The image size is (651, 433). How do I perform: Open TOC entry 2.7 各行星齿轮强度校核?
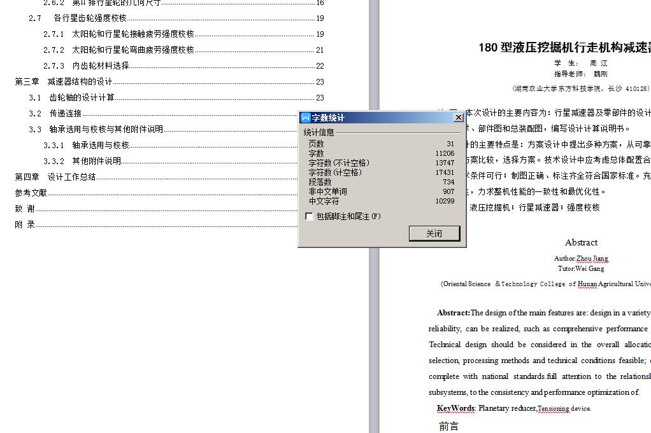click(176, 18)
